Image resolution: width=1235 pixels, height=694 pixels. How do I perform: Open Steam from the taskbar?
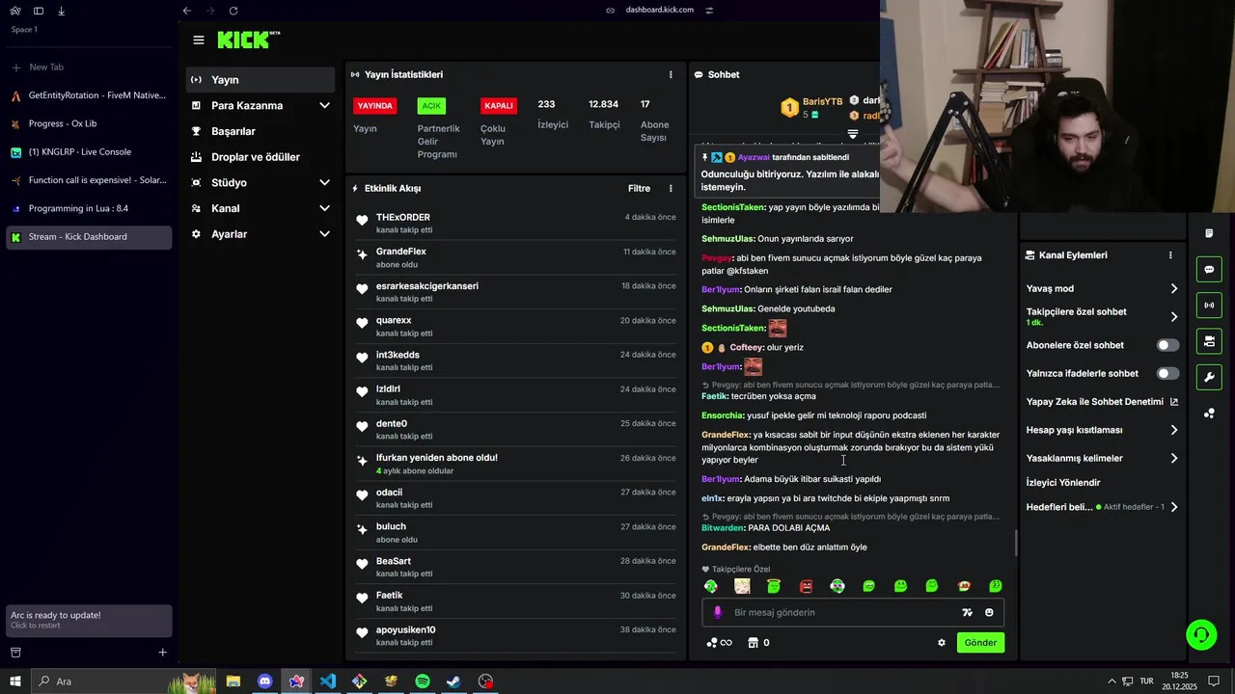click(x=453, y=681)
